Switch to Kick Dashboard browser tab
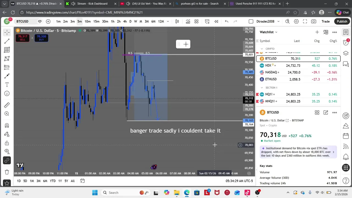This screenshot has height=198, width=352. tap(92, 4)
